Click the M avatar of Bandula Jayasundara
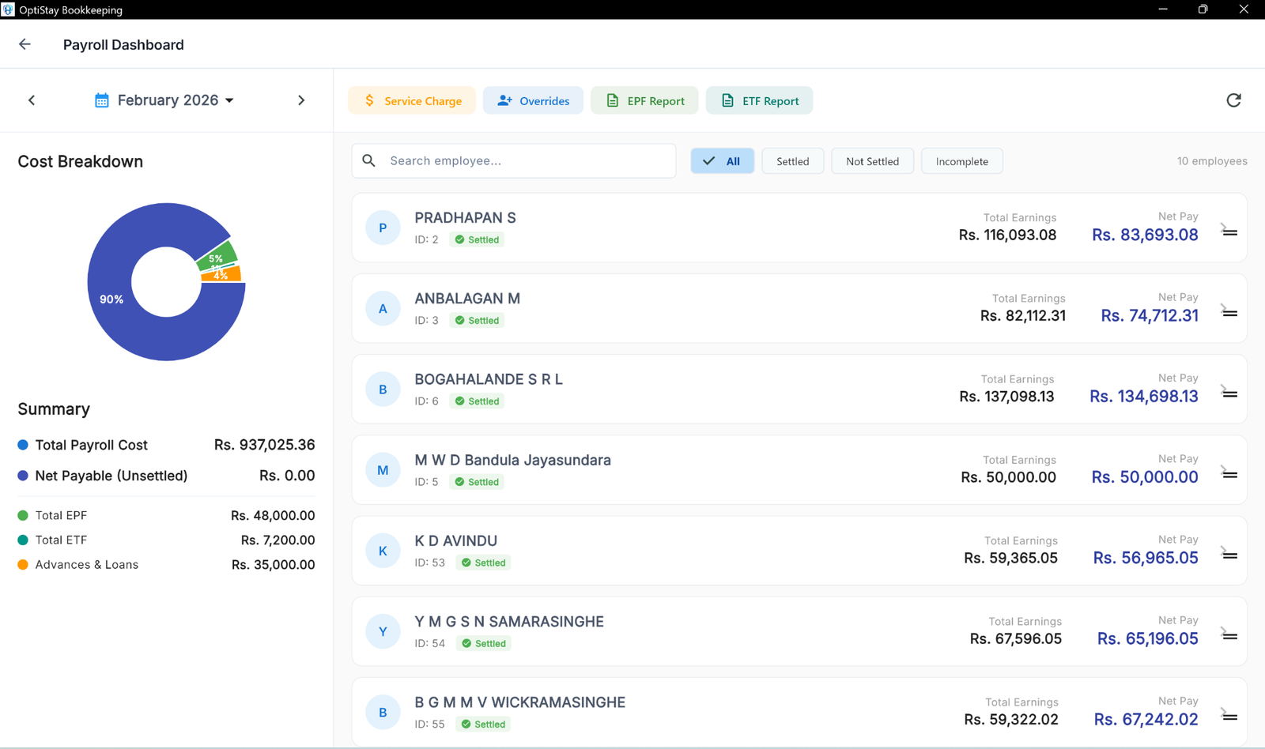 383,470
